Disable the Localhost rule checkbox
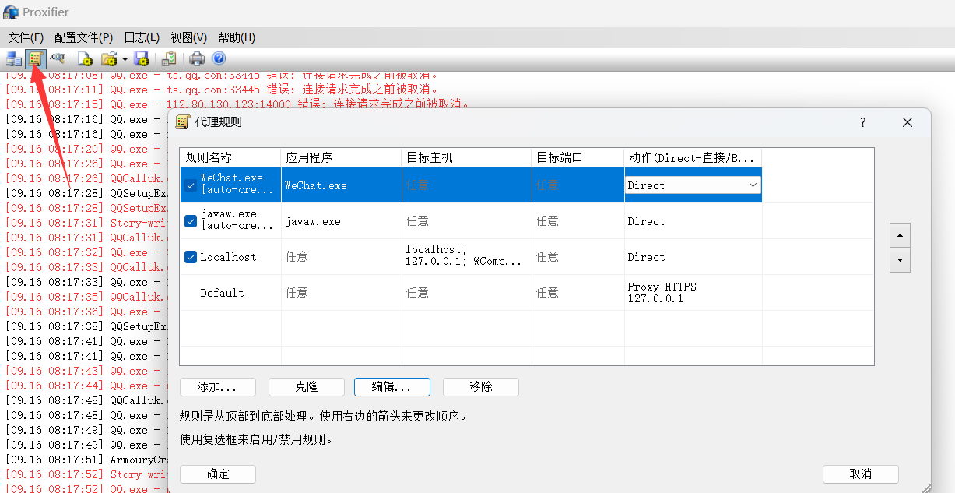The height and width of the screenshot is (493, 955). point(191,257)
